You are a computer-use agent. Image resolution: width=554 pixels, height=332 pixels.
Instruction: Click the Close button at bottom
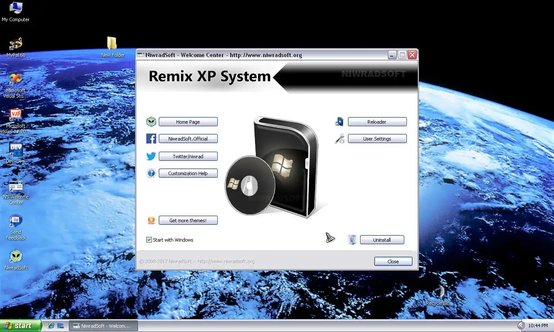pyautogui.click(x=393, y=262)
